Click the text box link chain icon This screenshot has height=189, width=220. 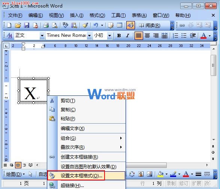(x=182, y=25)
